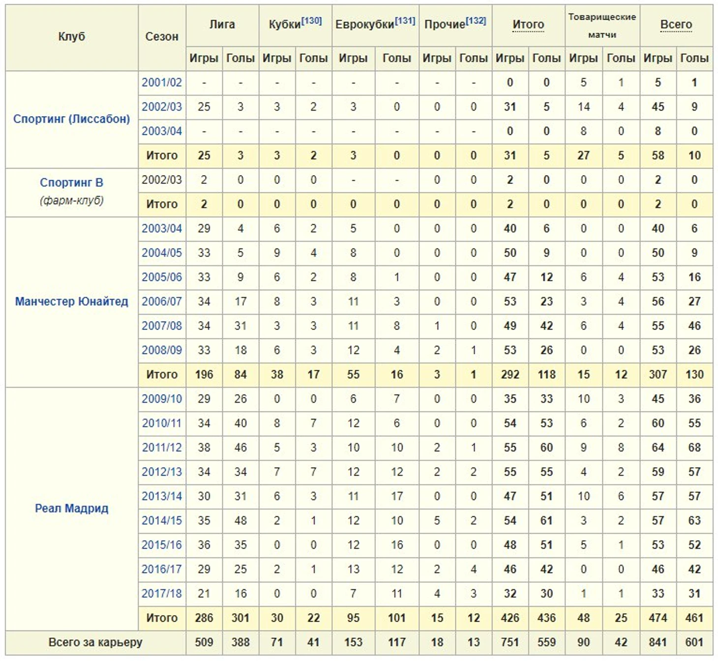Select career total league games 509
The image size is (718, 661).
[204, 642]
